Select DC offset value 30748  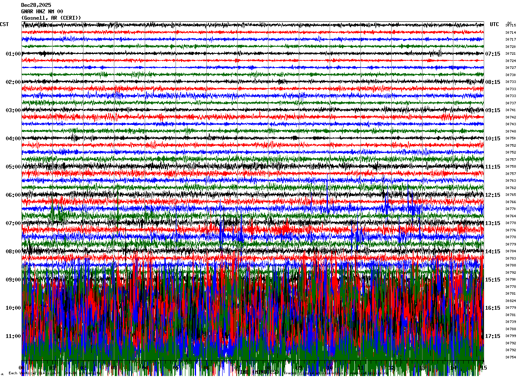511,131
